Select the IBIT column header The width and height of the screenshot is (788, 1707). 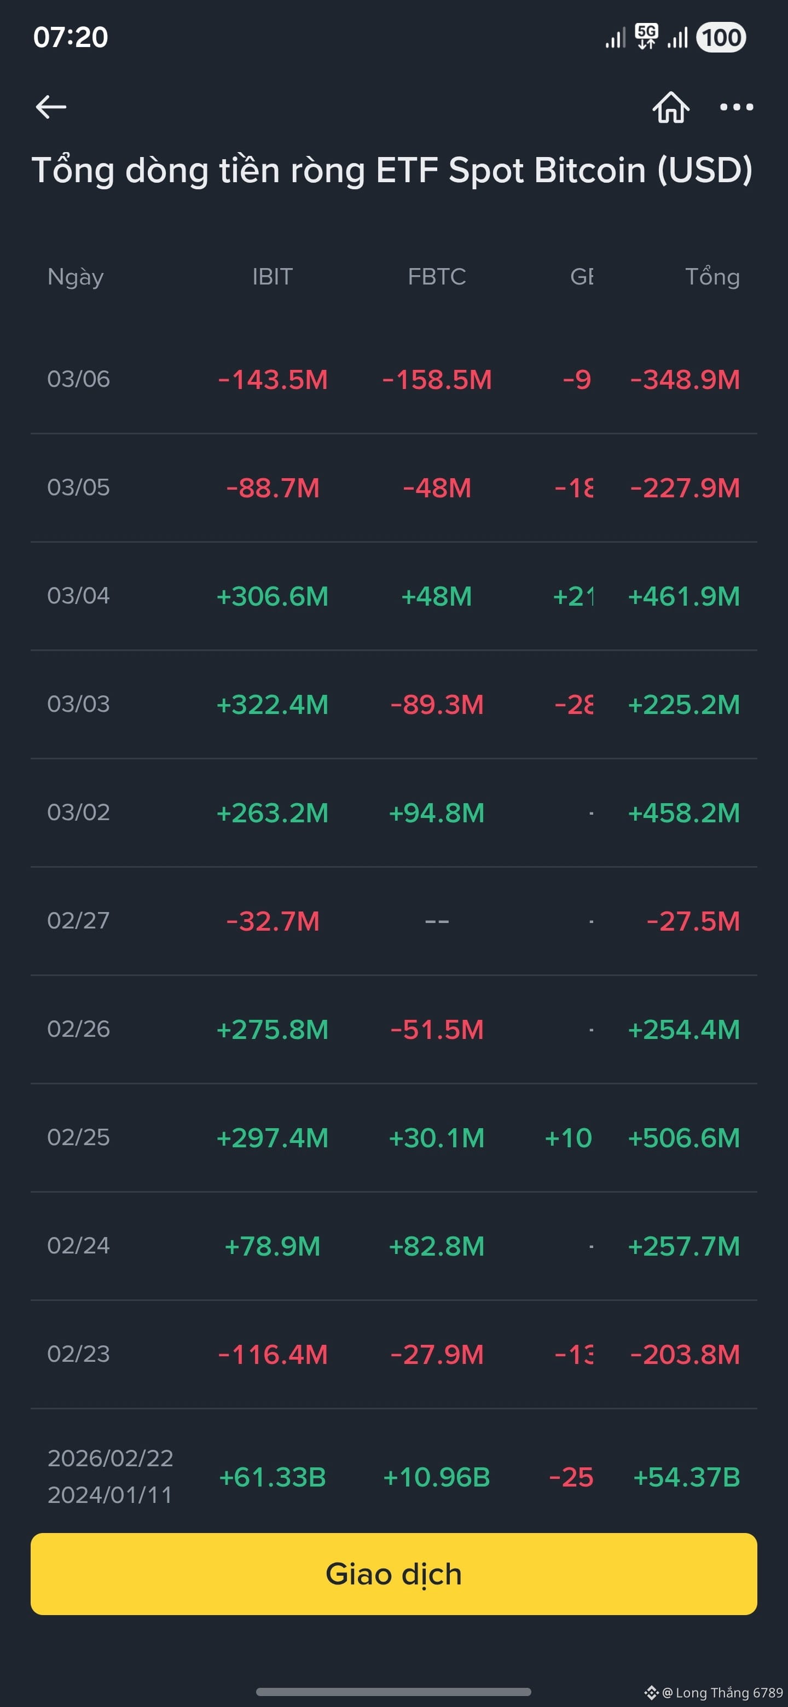click(273, 276)
